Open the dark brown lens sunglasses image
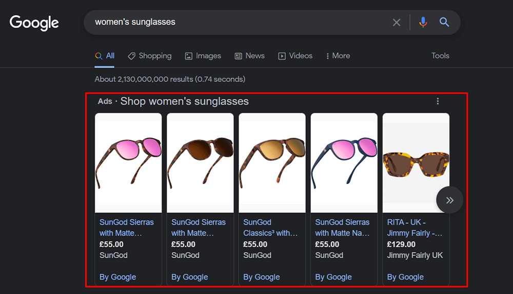The width and height of the screenshot is (513, 294). click(200, 163)
